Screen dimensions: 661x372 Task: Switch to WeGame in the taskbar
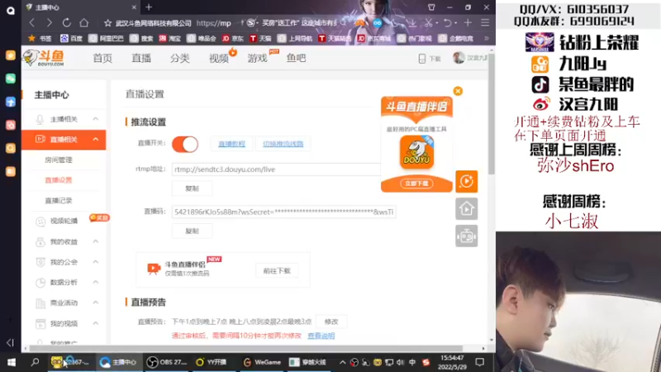pyautogui.click(x=262, y=362)
